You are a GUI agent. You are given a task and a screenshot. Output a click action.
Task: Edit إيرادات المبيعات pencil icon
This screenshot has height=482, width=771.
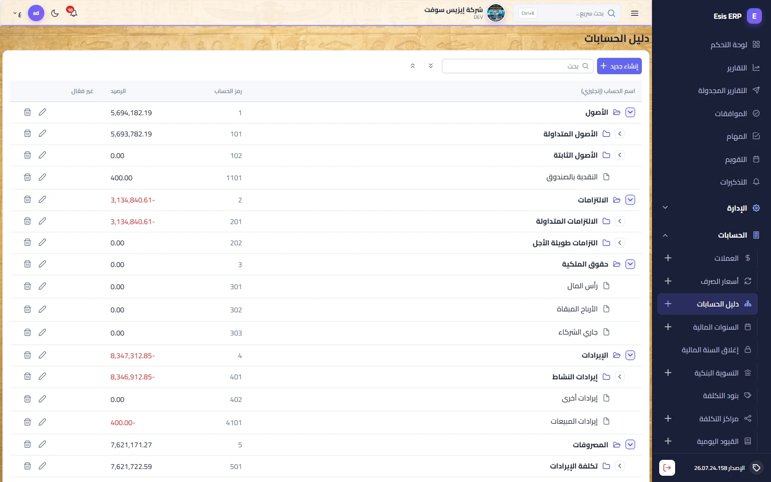(x=42, y=422)
